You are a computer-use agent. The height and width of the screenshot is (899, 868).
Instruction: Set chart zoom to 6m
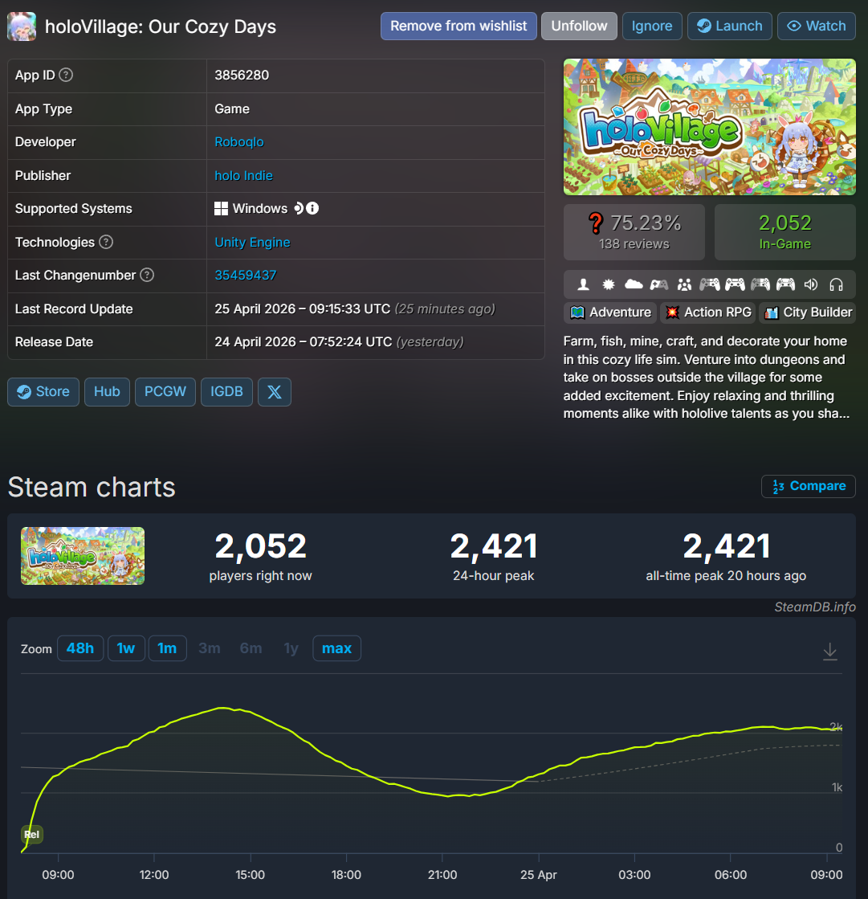click(251, 648)
